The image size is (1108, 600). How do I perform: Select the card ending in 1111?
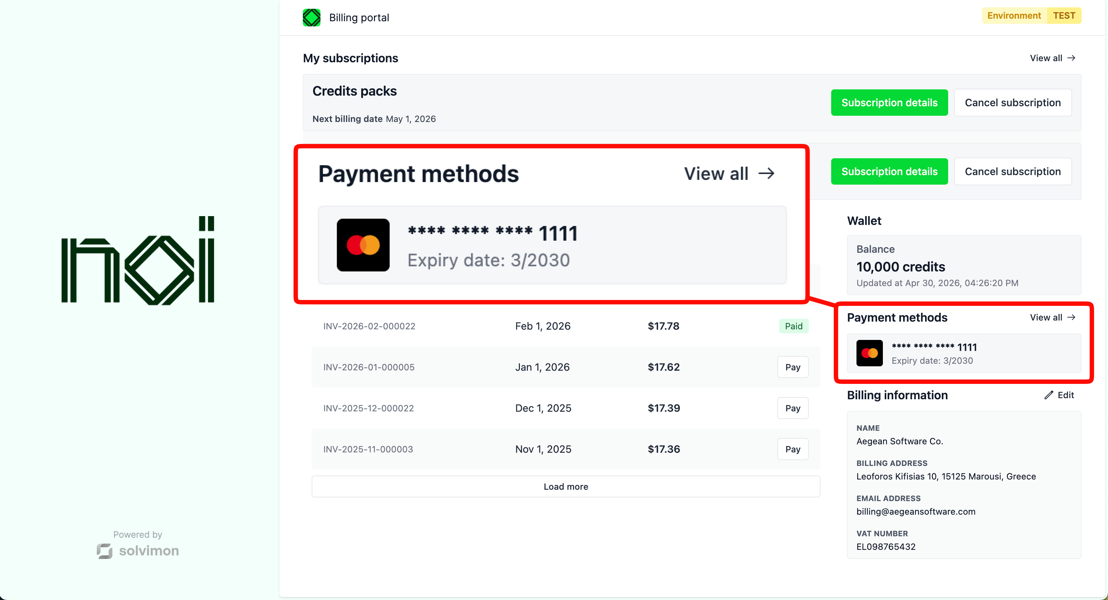click(964, 353)
